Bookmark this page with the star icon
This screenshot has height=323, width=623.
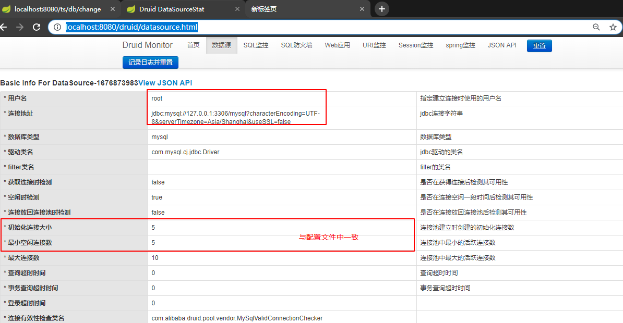pyautogui.click(x=613, y=27)
